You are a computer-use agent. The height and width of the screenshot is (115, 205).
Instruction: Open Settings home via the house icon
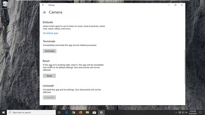tap(45, 12)
